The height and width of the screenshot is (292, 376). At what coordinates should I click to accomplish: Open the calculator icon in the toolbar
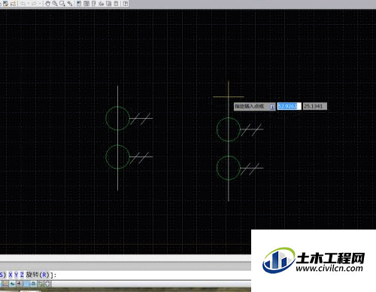point(116,4)
